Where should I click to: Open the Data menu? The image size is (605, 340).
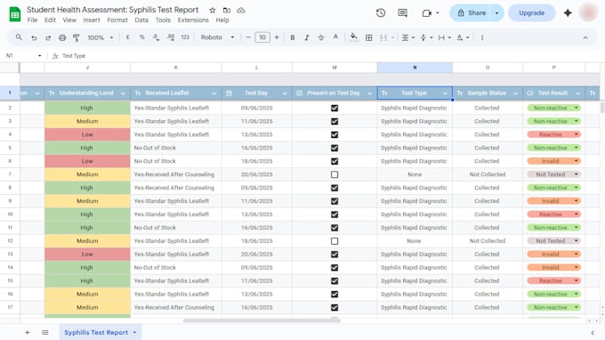(x=141, y=20)
